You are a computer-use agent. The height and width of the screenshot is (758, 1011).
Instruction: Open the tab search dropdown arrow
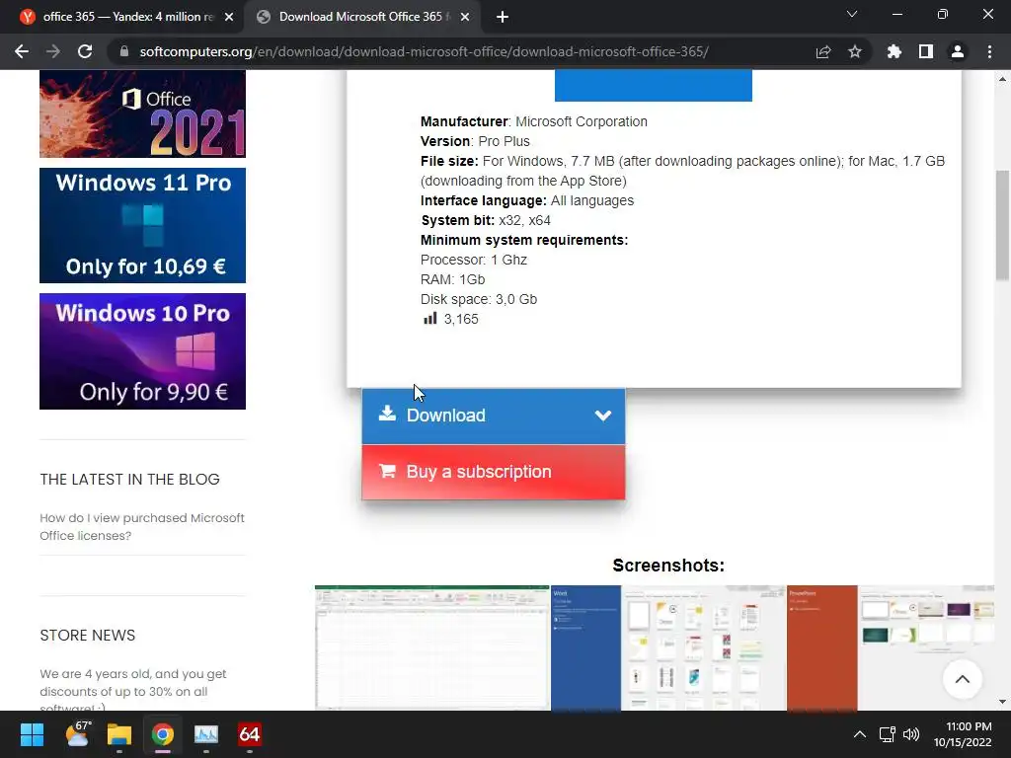pos(852,14)
